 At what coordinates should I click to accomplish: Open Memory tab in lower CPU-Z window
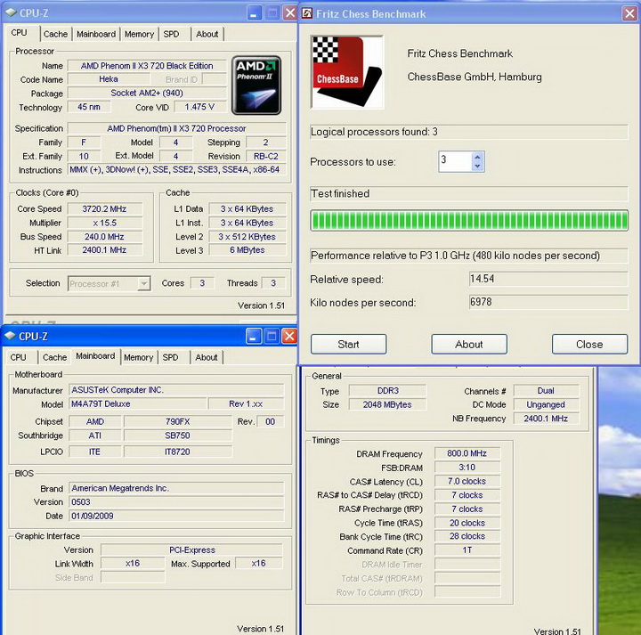point(138,357)
